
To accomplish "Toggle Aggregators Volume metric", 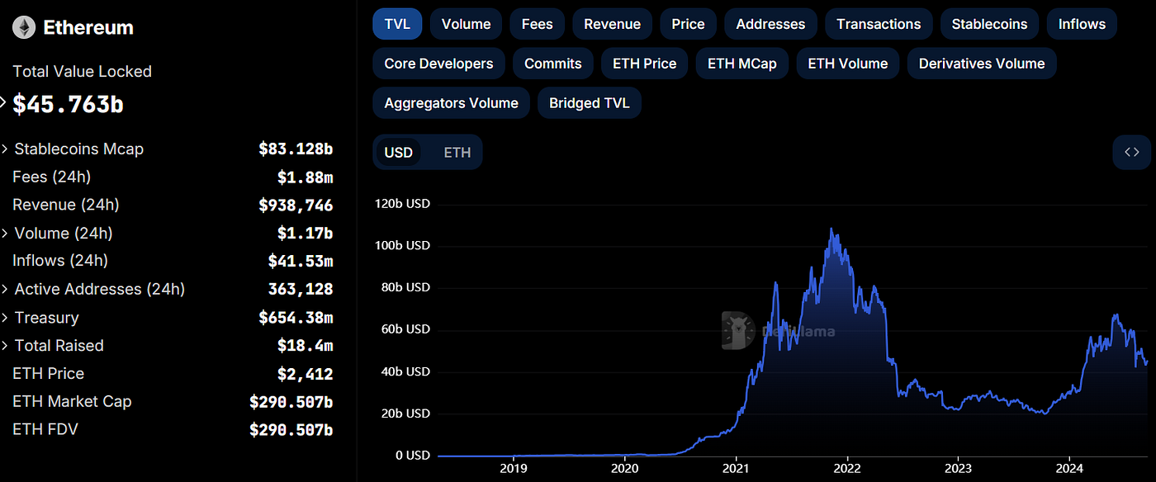I will click(x=451, y=103).
